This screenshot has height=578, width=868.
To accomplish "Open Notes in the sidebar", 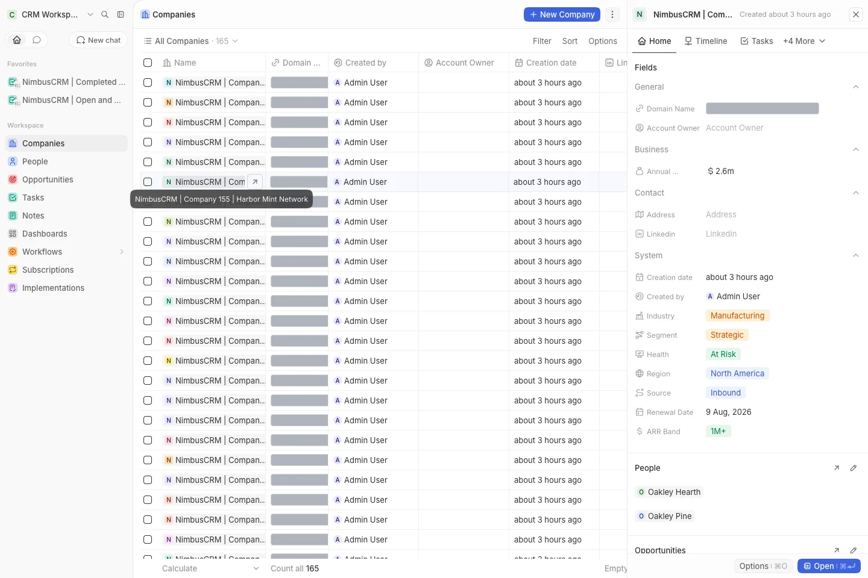I will [66, 216].
